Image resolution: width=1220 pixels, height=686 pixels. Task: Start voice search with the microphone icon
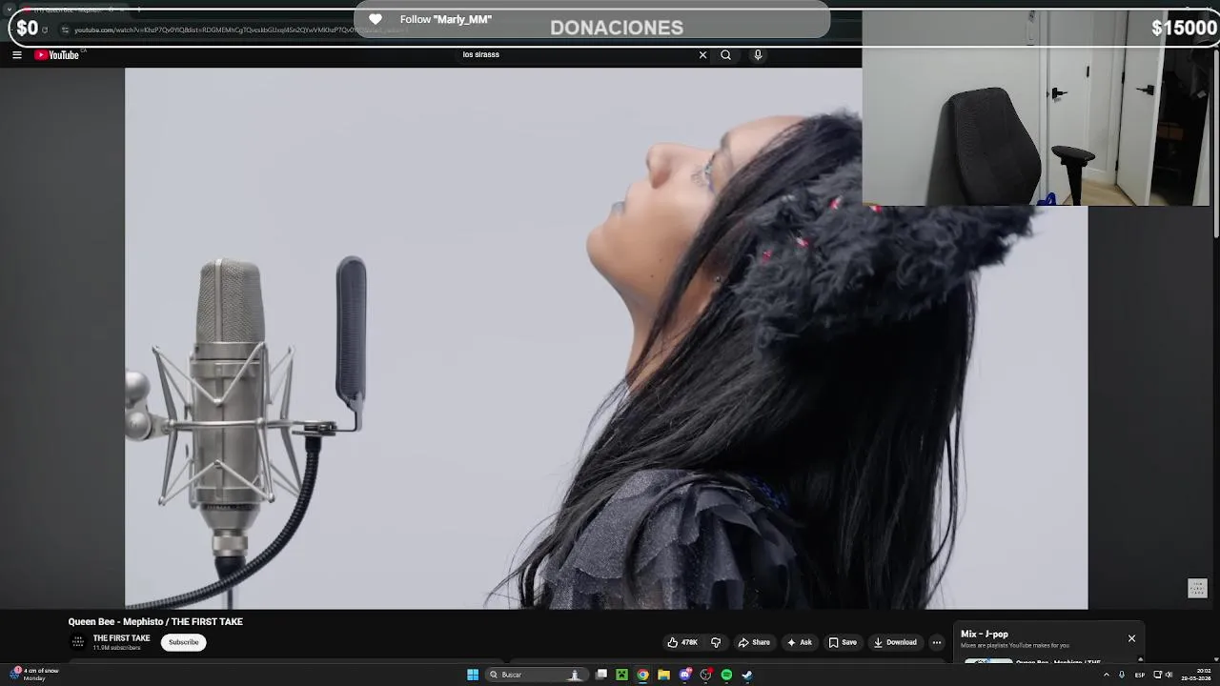point(758,54)
